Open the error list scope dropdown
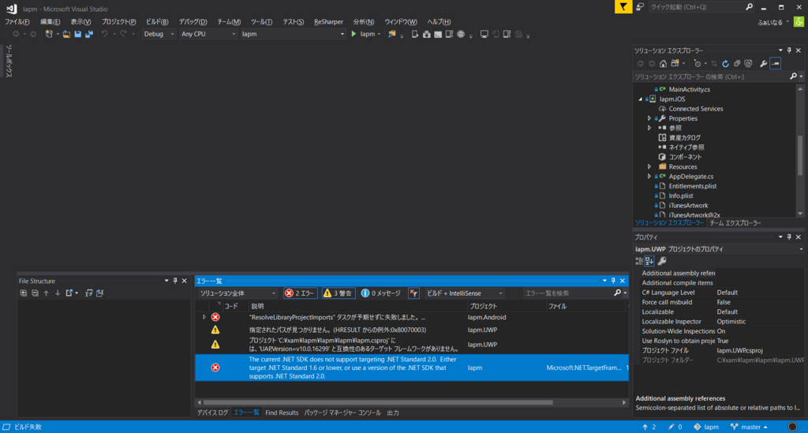808x433 pixels. [x=238, y=293]
